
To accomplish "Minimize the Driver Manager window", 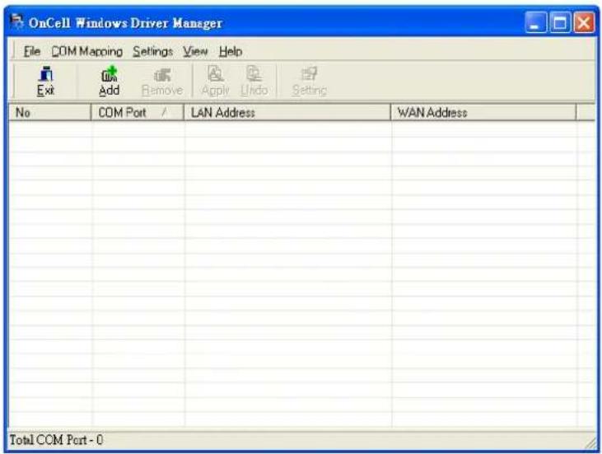I will click(x=535, y=22).
